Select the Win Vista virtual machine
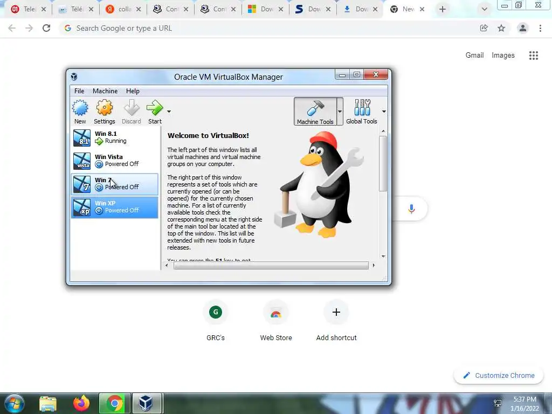Viewport: 552px width, 414px height. 115,161
